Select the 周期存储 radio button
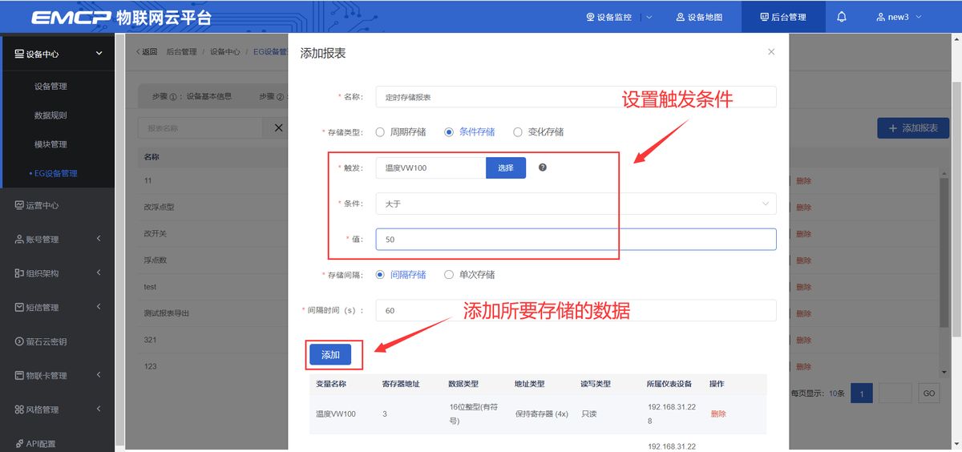Viewport: 962px width, 452px height. point(380,132)
